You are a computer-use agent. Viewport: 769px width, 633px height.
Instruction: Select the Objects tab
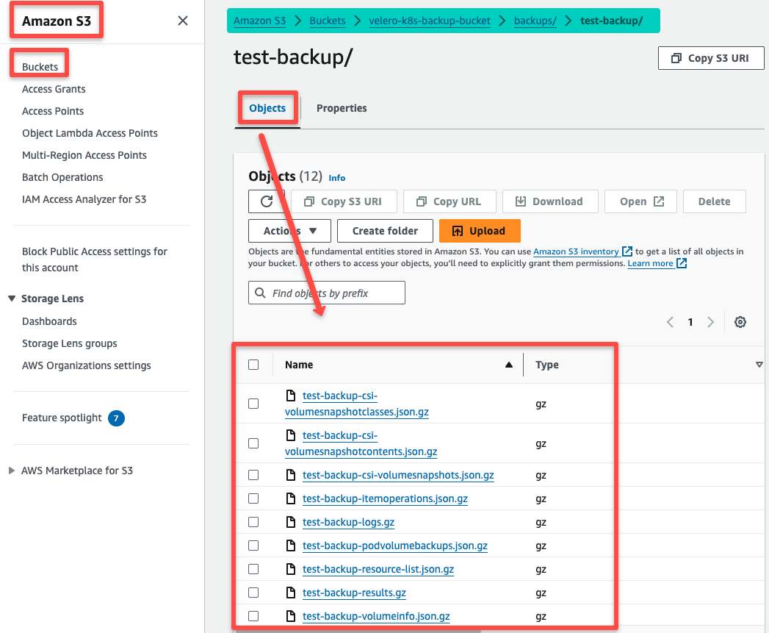[267, 108]
